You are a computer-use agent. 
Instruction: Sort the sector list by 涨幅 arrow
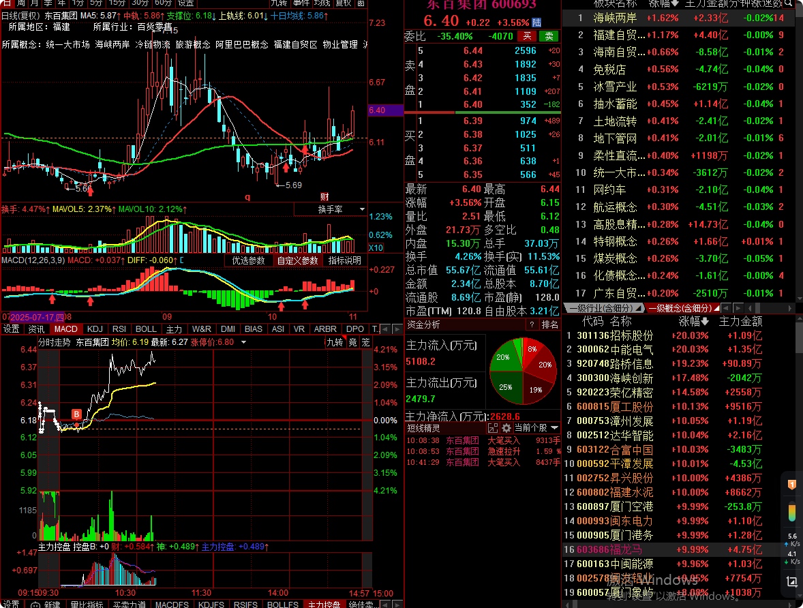point(675,3)
